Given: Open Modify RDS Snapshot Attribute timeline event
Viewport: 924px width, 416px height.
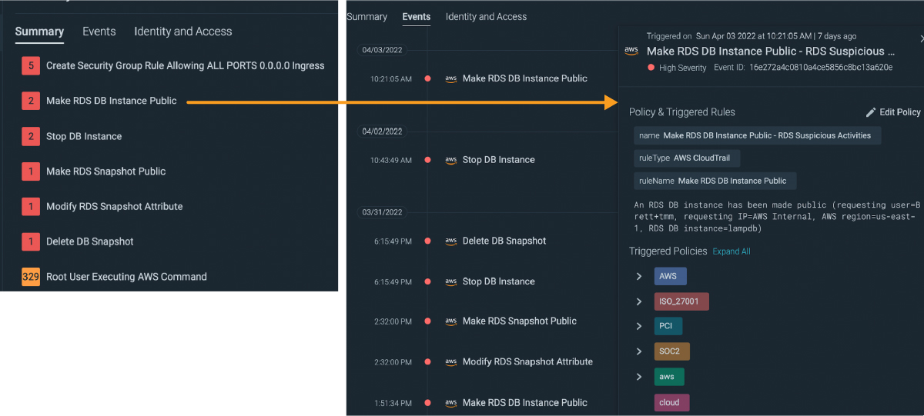Looking at the screenshot, I should click(x=527, y=362).
